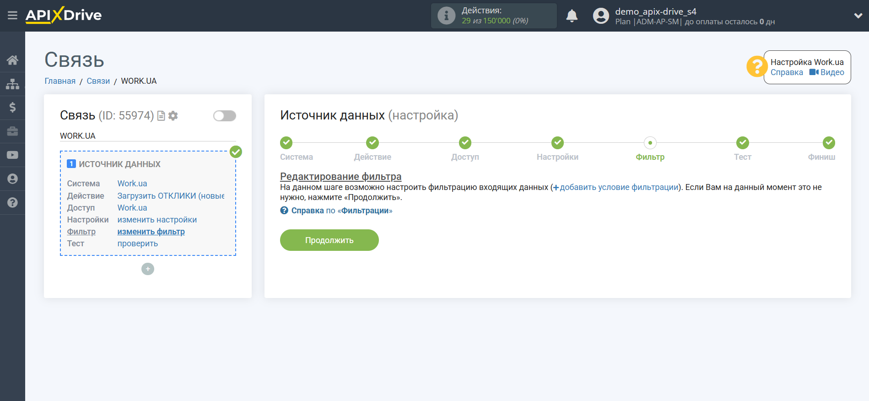Open billing via the dollar sidebar icon
869x401 pixels.
click(x=12, y=108)
